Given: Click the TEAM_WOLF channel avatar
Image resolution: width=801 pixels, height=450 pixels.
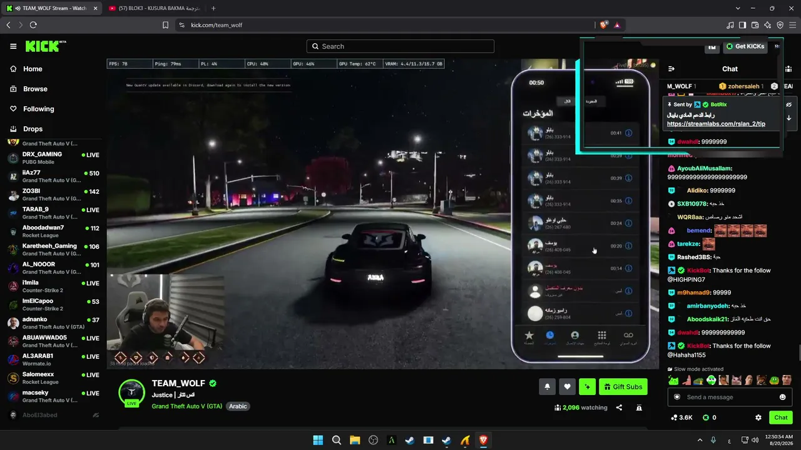Looking at the screenshot, I should [x=131, y=392].
